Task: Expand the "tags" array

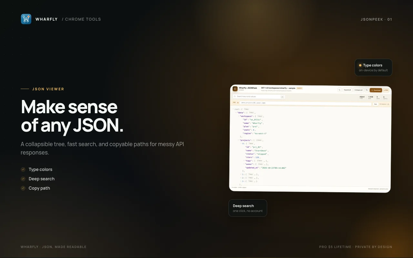Action: tap(244, 161)
